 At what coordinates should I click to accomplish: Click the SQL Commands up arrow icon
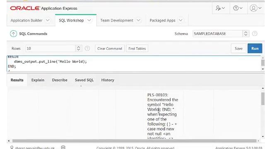point(13,34)
